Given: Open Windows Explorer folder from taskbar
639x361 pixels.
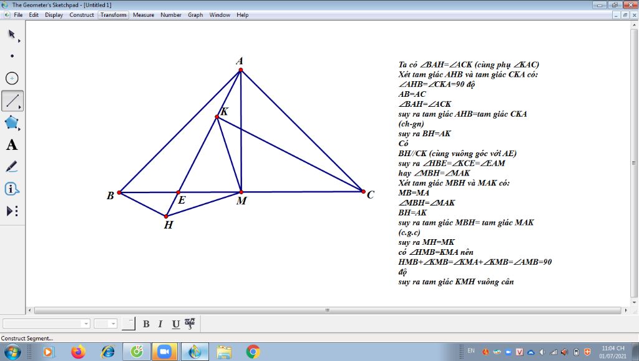Looking at the screenshot, I should 224,352.
